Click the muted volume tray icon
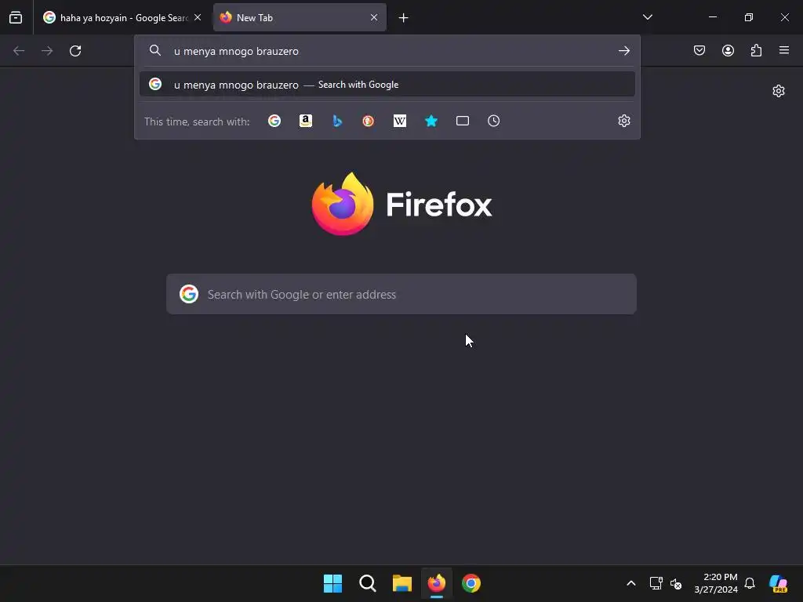 point(676,583)
